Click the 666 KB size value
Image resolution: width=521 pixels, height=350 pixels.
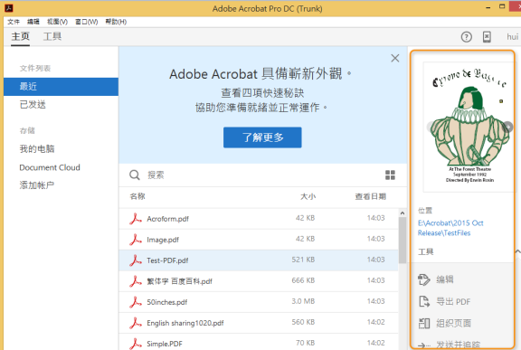pos(303,280)
